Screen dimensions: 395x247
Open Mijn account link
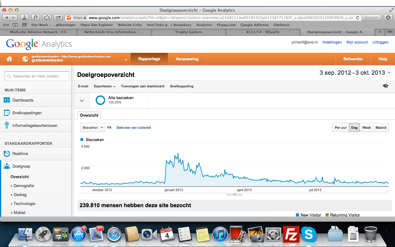click(x=357, y=42)
